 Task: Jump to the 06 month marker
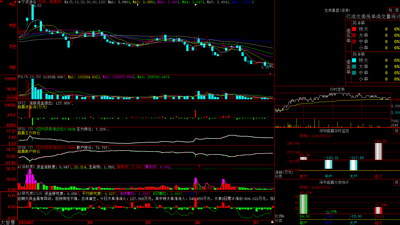(198, 222)
